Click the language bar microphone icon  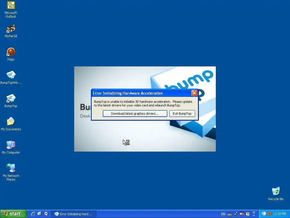click(236, 214)
